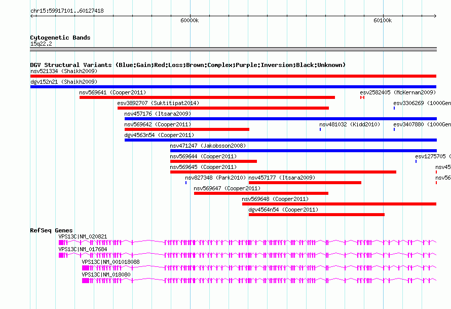Click the red nsv457177 loss bar
Screen dimensions: 451x309
coord(305,183)
